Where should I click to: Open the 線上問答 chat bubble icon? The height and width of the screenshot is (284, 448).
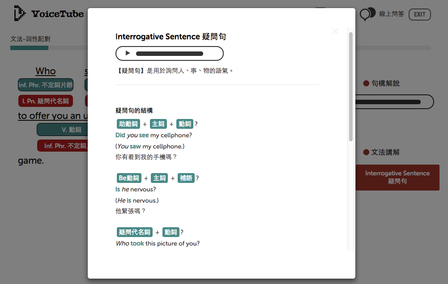[x=367, y=14]
